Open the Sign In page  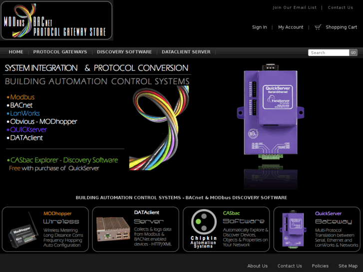(259, 27)
